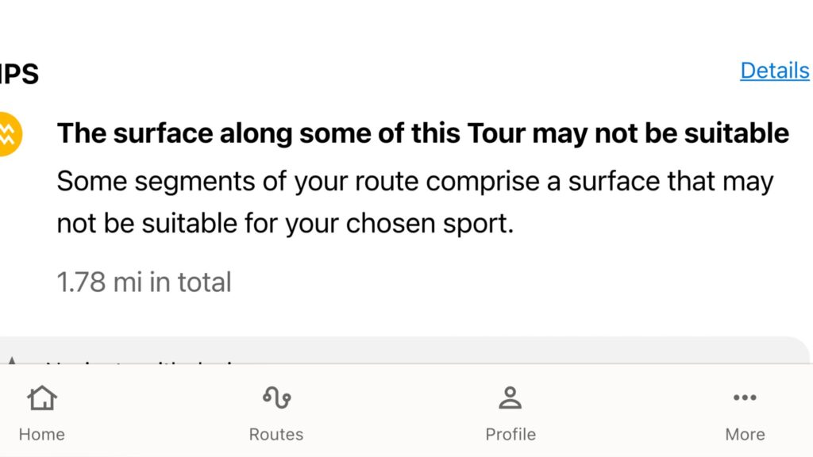Tap the gray navigation card above tab bar

(x=476, y=350)
